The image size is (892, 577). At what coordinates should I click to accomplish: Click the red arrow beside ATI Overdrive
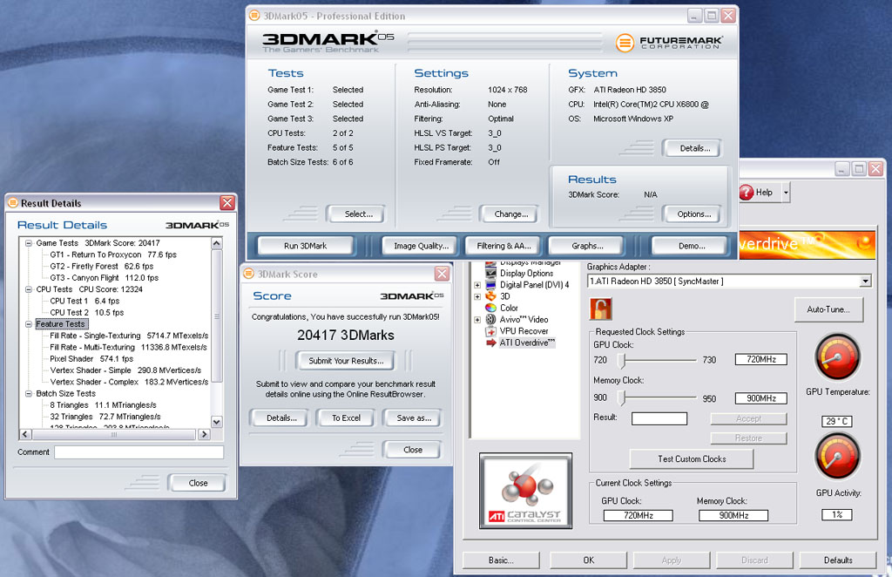point(491,343)
